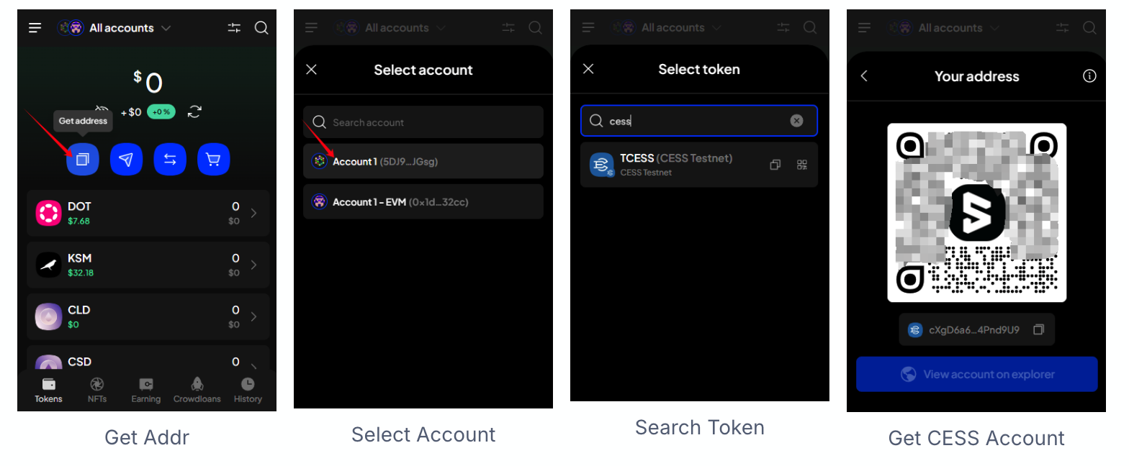Click the blue Swap arrows icon
Image resolution: width=1129 pixels, height=466 pixels.
pos(170,159)
